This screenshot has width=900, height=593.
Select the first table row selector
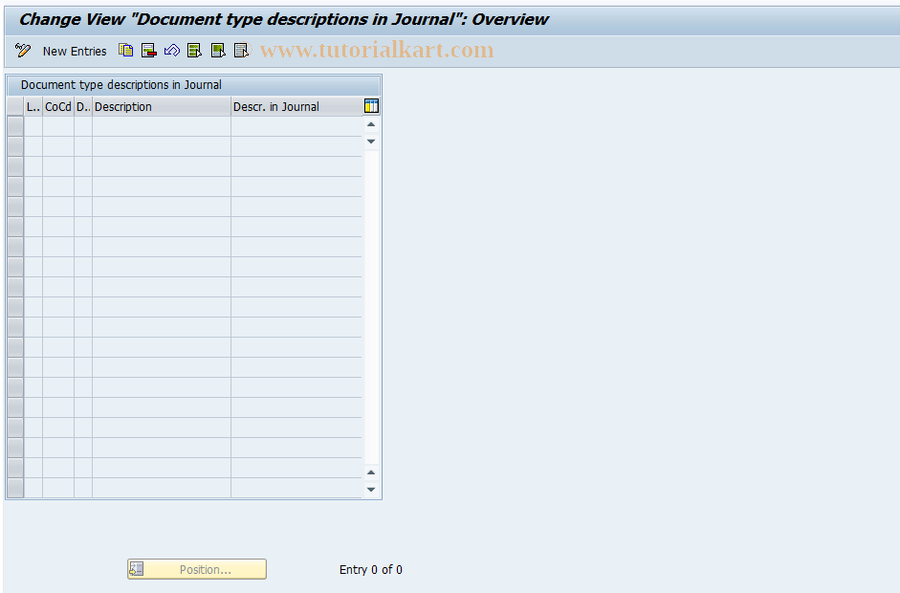tap(15, 126)
